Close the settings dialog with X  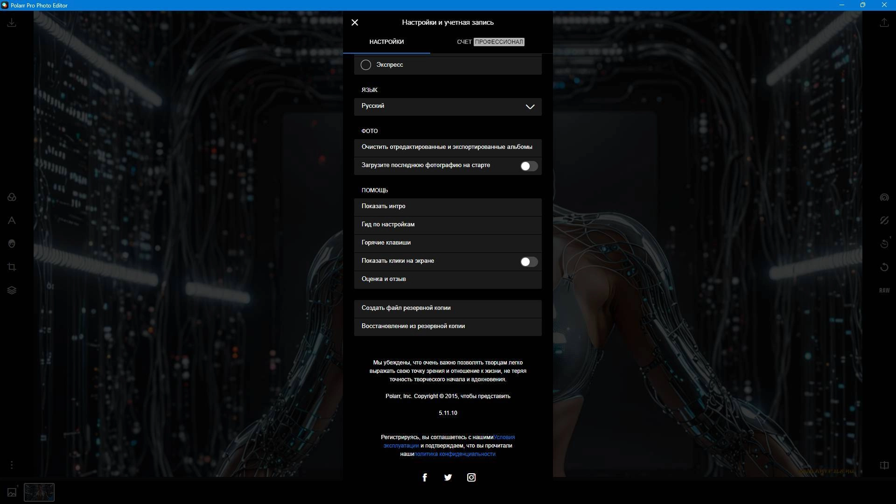point(355,22)
